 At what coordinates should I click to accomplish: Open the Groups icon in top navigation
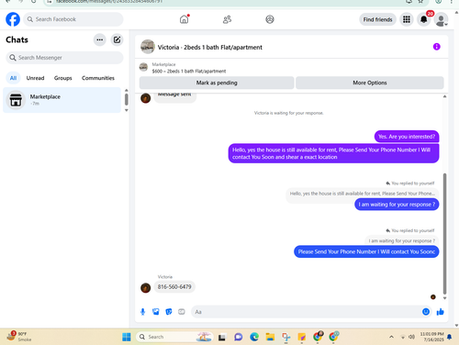tap(270, 19)
